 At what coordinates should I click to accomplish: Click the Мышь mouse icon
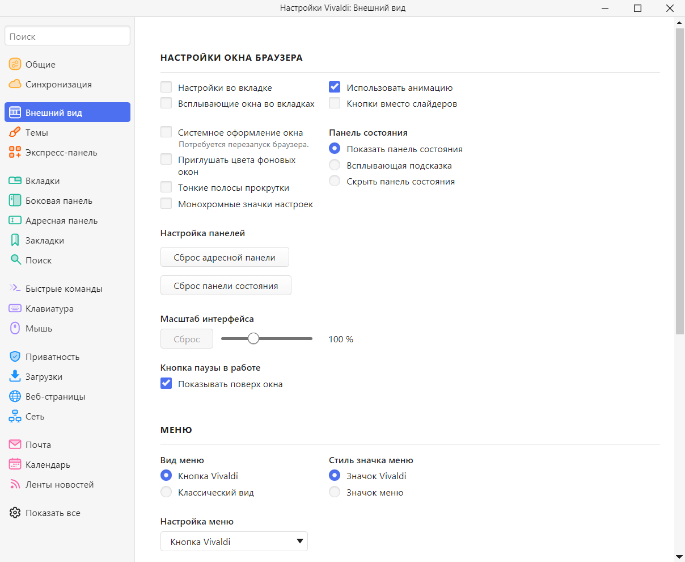tap(15, 328)
